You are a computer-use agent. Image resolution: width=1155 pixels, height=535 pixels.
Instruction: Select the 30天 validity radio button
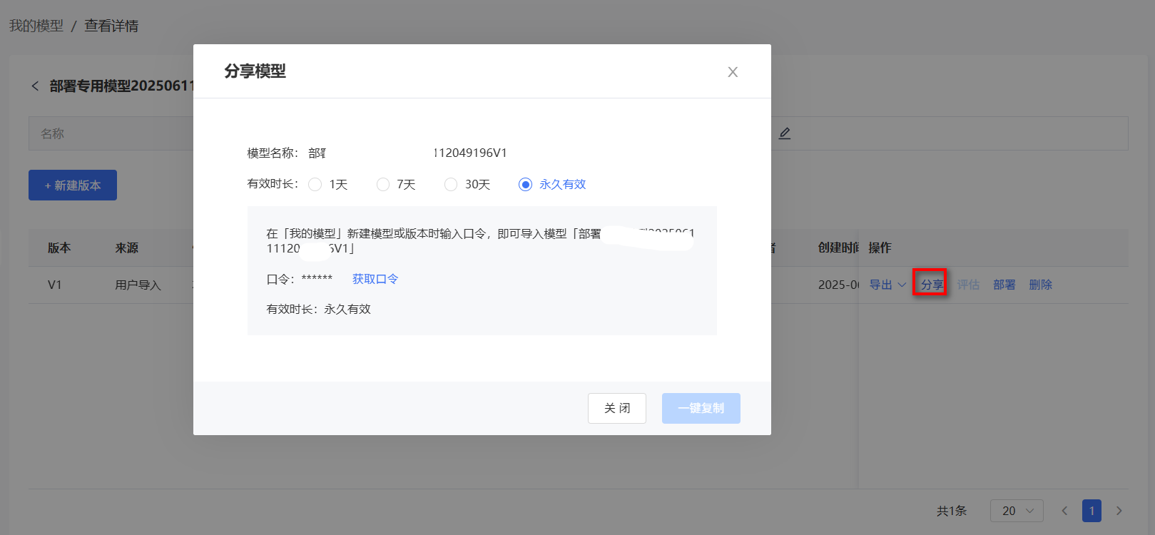click(451, 185)
